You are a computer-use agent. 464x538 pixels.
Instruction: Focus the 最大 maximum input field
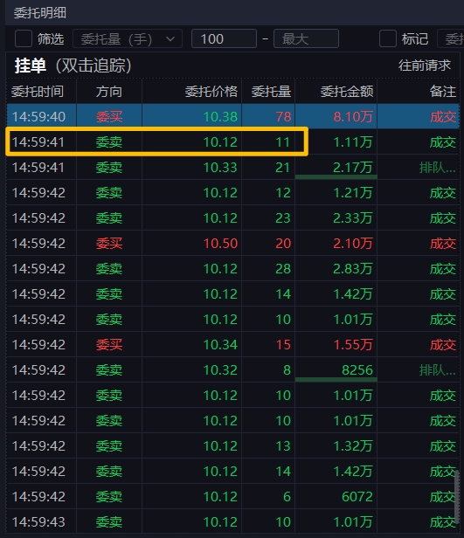click(x=306, y=38)
